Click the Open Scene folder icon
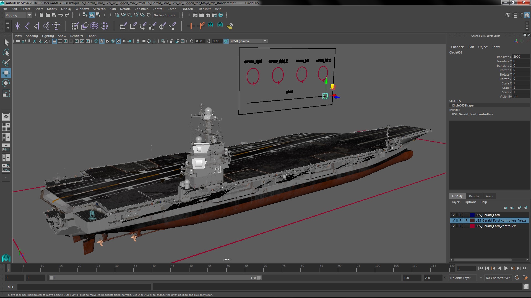 (x=48, y=15)
